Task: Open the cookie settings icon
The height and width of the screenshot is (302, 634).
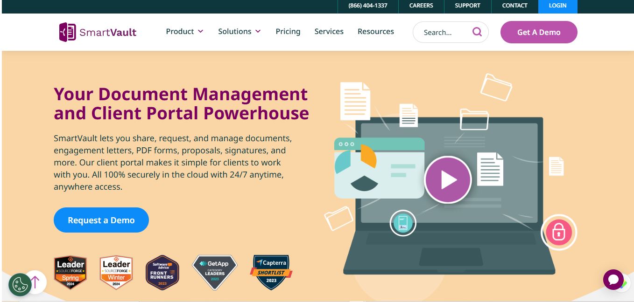Action: pos(20,284)
